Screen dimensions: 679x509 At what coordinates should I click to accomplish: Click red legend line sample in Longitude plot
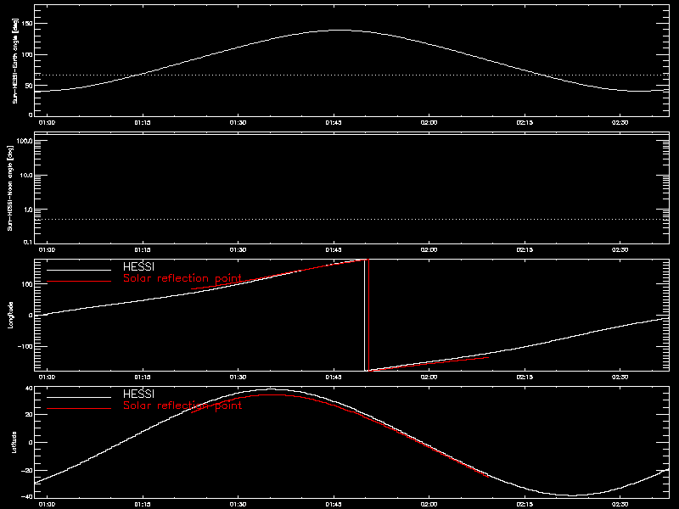pyautogui.click(x=79, y=282)
